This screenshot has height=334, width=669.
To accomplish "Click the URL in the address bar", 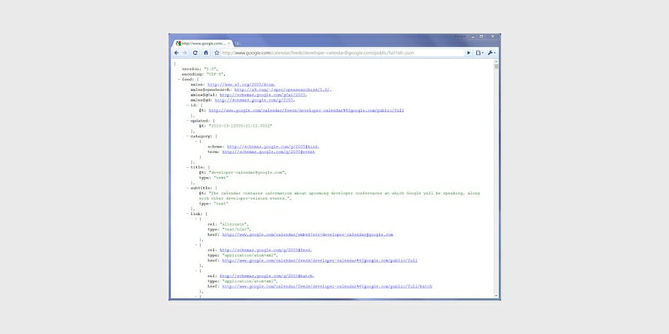I will 318,53.
